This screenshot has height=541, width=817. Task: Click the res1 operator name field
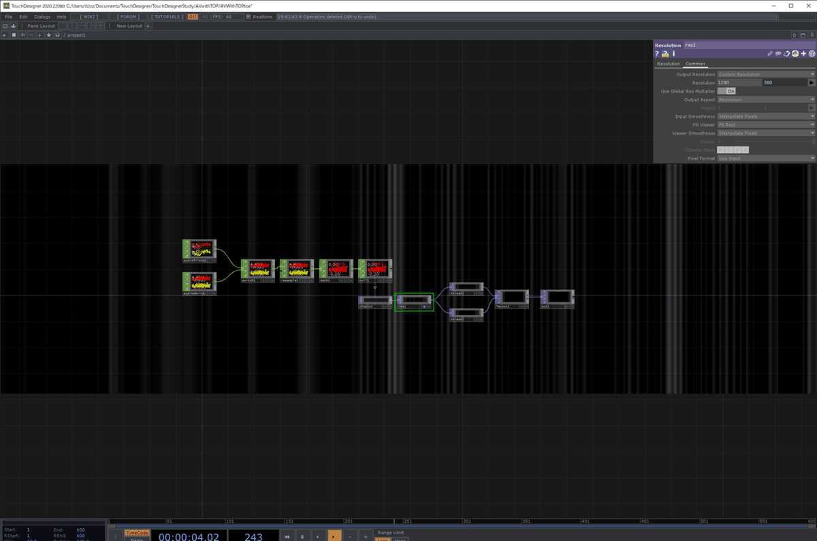click(750, 45)
